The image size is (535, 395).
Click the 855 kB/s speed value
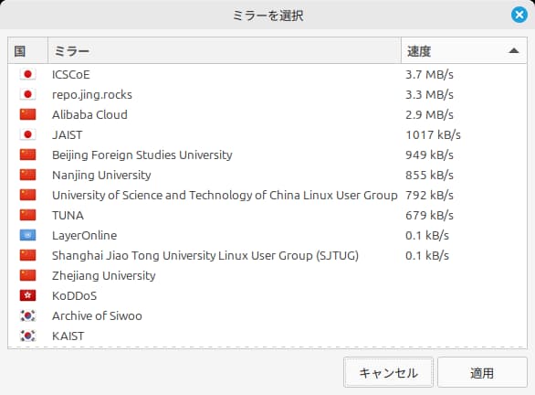point(430,176)
